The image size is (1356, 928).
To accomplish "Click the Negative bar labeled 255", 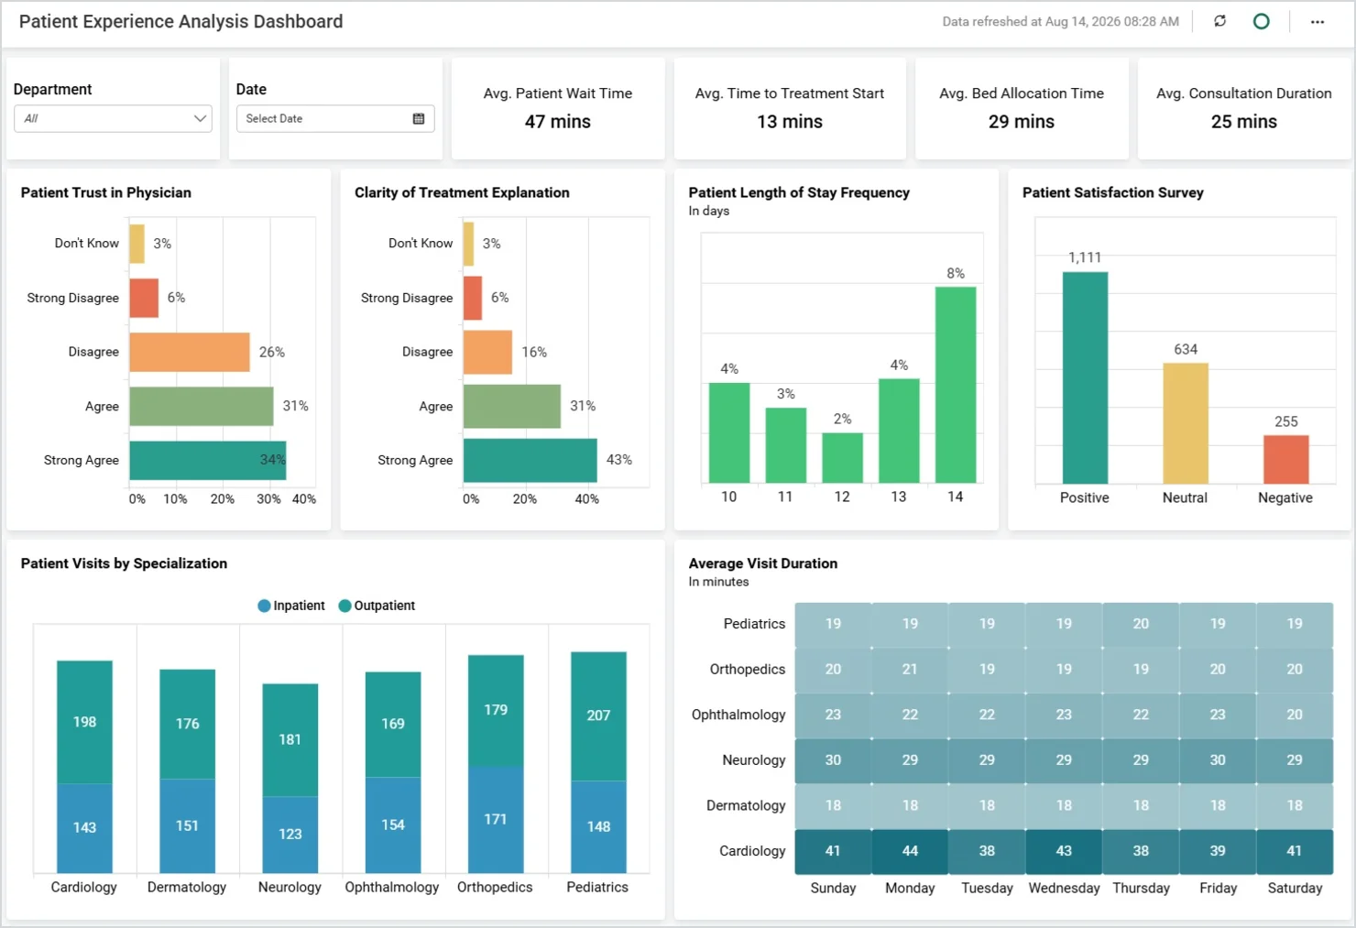I will pos(1286,459).
